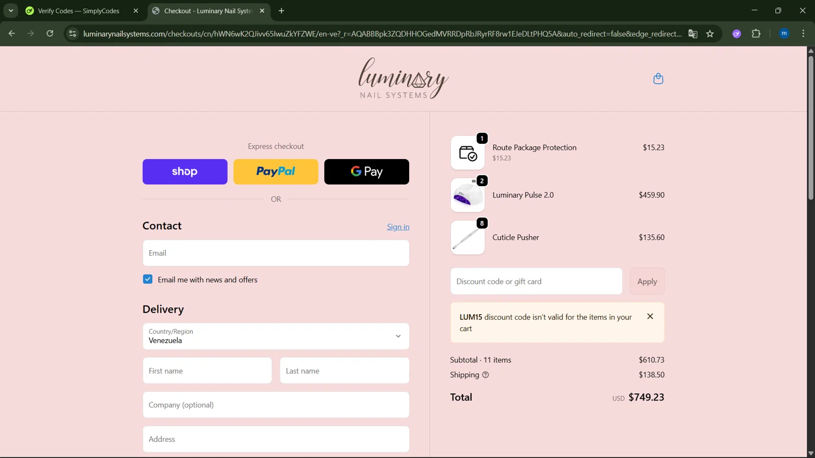The height and width of the screenshot is (458, 815).
Task: Click the Sign in link
Action: 398,227
